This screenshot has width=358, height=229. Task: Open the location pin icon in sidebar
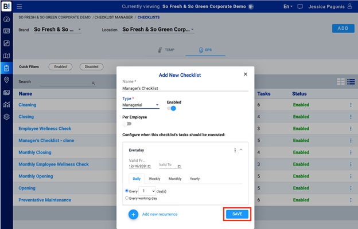(x=7, y=80)
